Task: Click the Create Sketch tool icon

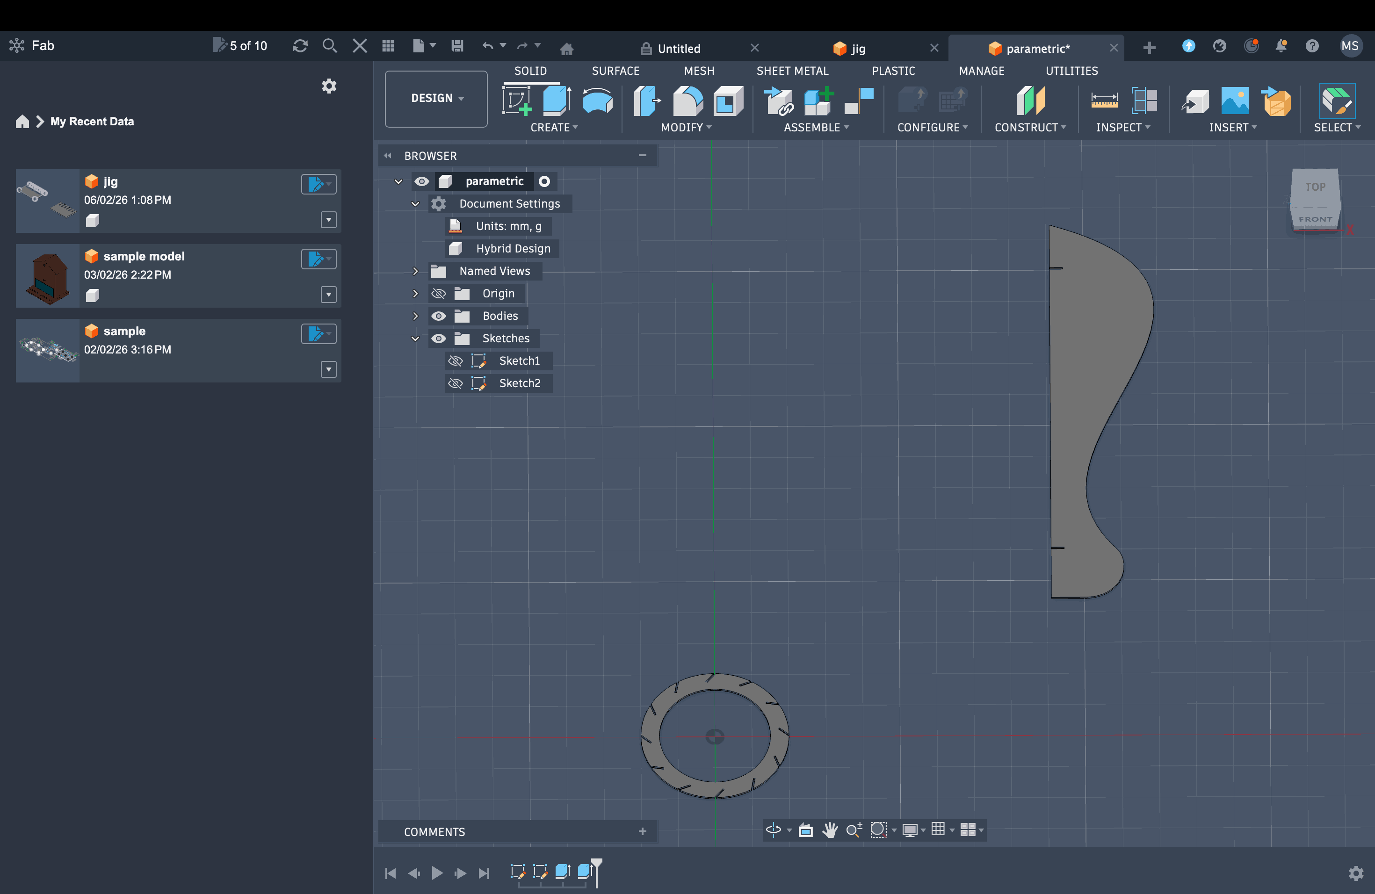Action: tap(516, 101)
